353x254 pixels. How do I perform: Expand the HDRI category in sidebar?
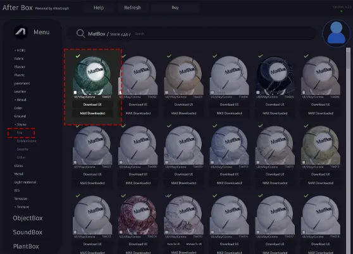(x=20, y=51)
